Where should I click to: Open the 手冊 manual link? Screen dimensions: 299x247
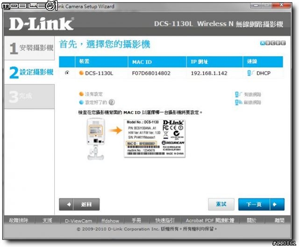click(x=136, y=220)
